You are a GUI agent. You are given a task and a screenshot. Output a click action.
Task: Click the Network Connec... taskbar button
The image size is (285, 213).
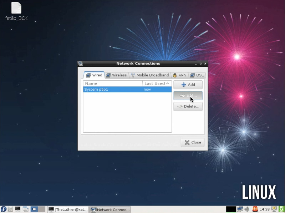click(x=110, y=209)
